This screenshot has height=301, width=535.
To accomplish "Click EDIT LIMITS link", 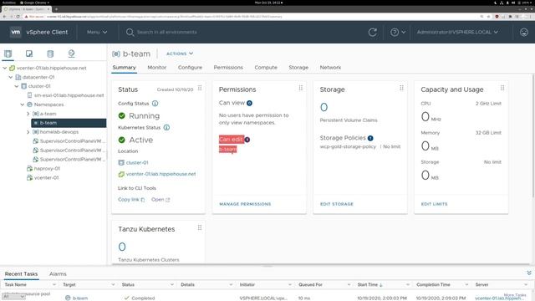I will click(x=434, y=204).
